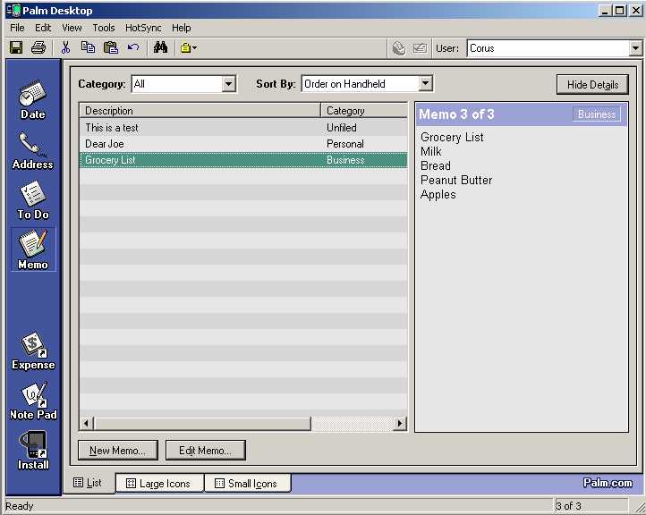Image resolution: width=646 pixels, height=515 pixels.
Task: Click the 'Business' category cell in list
Action: (x=345, y=160)
